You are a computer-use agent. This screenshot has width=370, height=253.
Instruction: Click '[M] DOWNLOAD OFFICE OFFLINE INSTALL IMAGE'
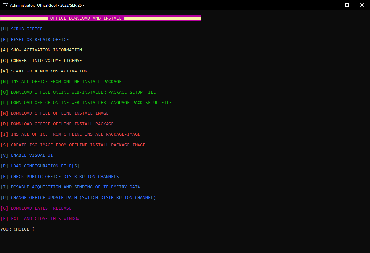pos(54,113)
